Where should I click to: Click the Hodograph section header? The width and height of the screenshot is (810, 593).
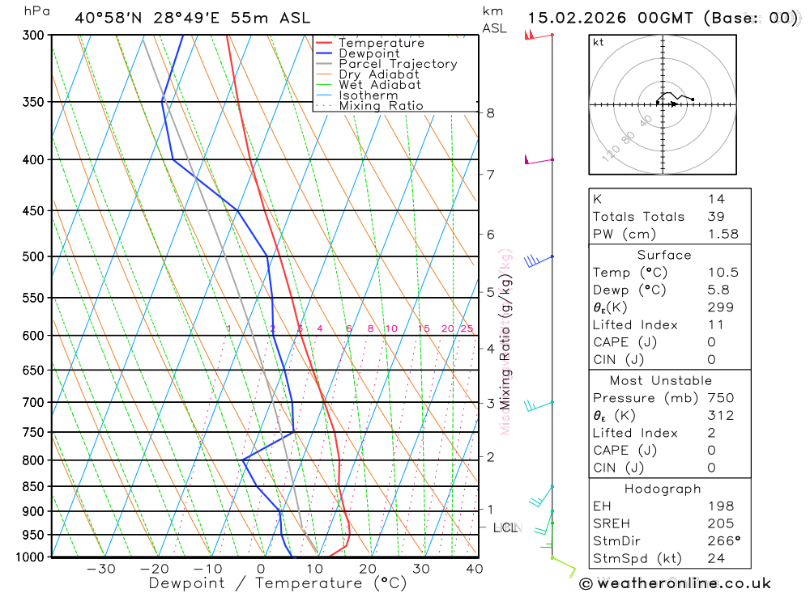point(663,489)
